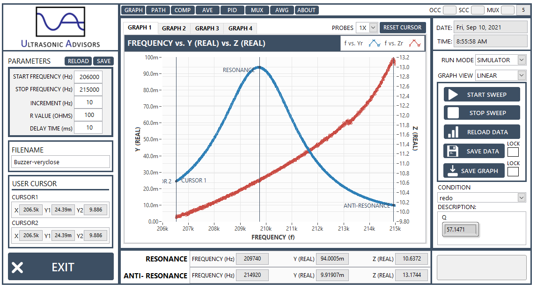Click the R VALUE (OHMS) input field
Image resolution: width=537 pixels, height=290 pixels.
tap(88, 115)
